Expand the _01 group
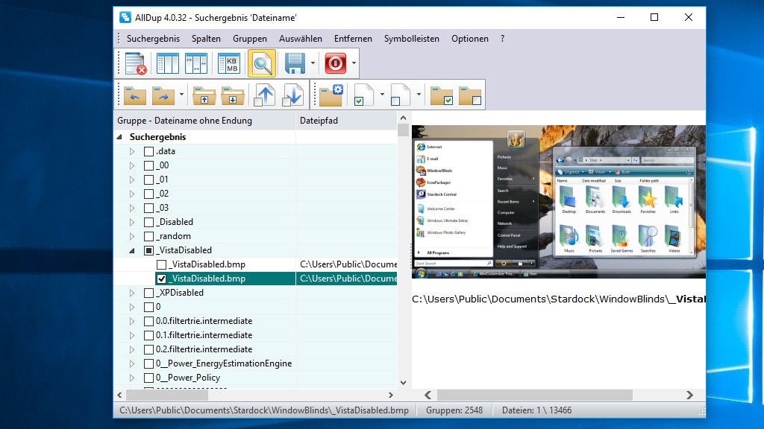The image size is (764, 429). 132,179
